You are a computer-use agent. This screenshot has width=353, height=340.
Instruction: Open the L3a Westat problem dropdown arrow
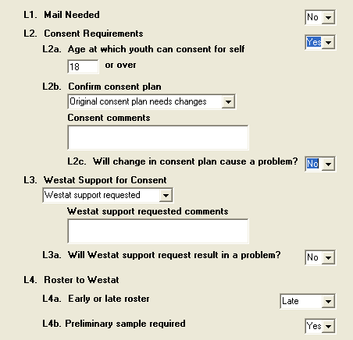click(x=328, y=257)
